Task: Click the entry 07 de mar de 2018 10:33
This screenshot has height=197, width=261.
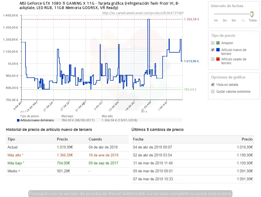Action: tap(153, 179)
